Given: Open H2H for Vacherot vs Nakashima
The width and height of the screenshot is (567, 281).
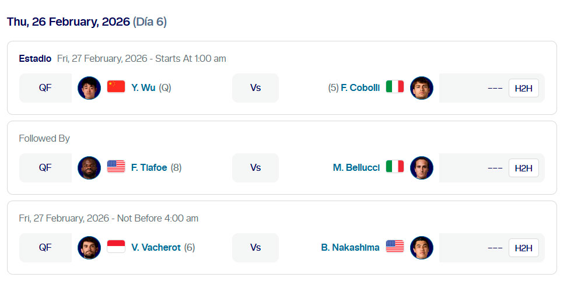Looking at the screenshot, I should (523, 248).
